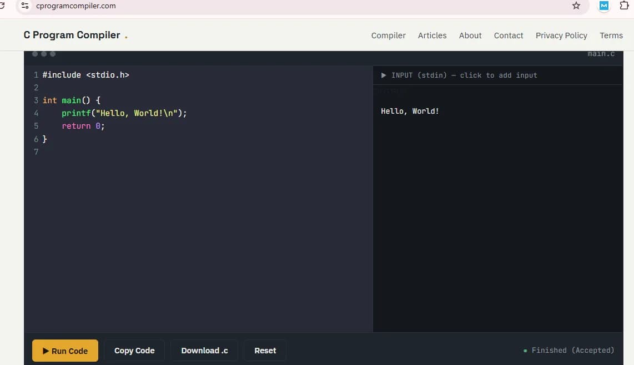
Task: Click the Hello, World! output text
Action: pos(410,111)
